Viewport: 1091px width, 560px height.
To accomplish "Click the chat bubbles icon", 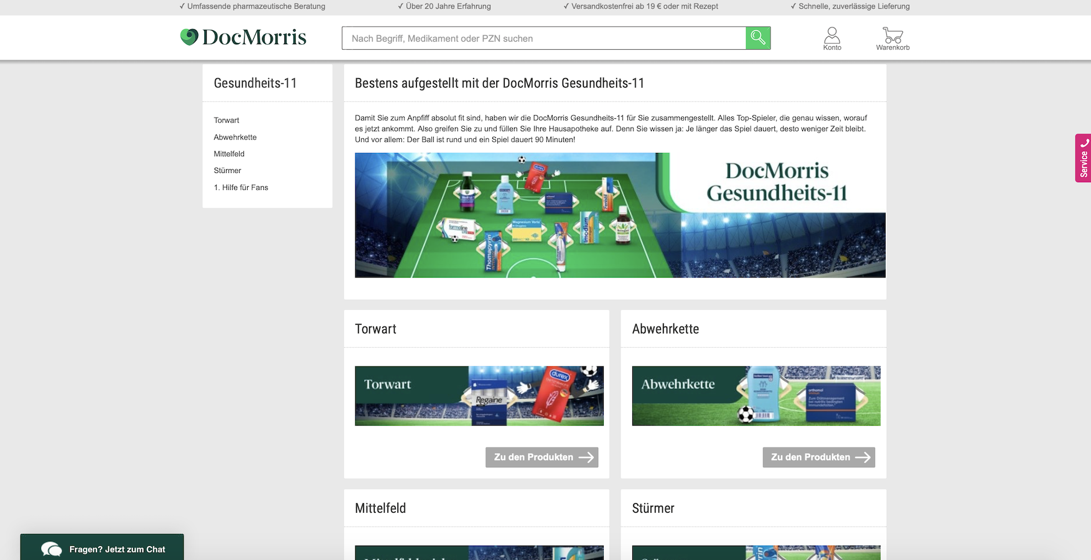I will (x=52, y=549).
